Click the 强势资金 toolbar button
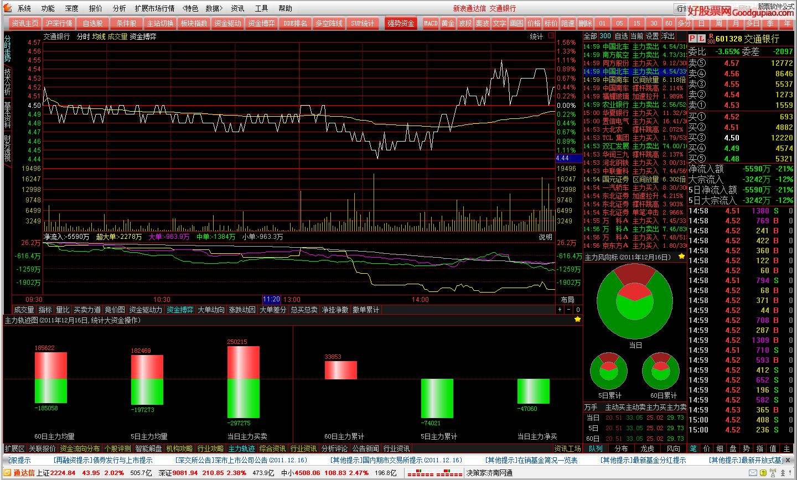Screen dimensions: 797x480 point(401,23)
